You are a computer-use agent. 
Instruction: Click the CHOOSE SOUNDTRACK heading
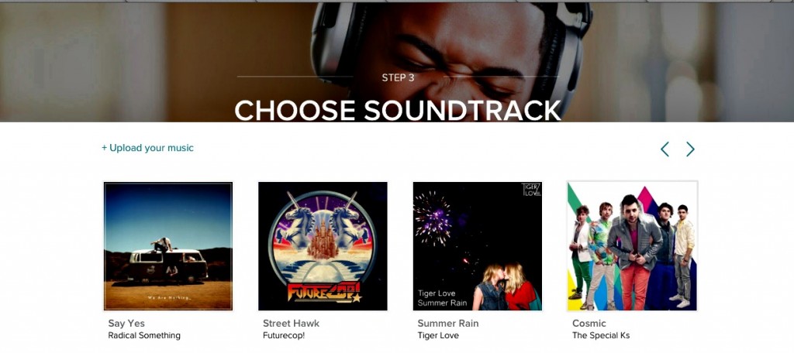tap(398, 110)
